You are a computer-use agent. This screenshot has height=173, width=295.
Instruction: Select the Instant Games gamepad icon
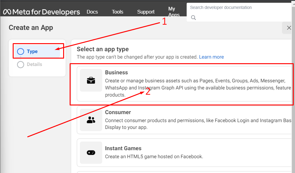click(91, 153)
